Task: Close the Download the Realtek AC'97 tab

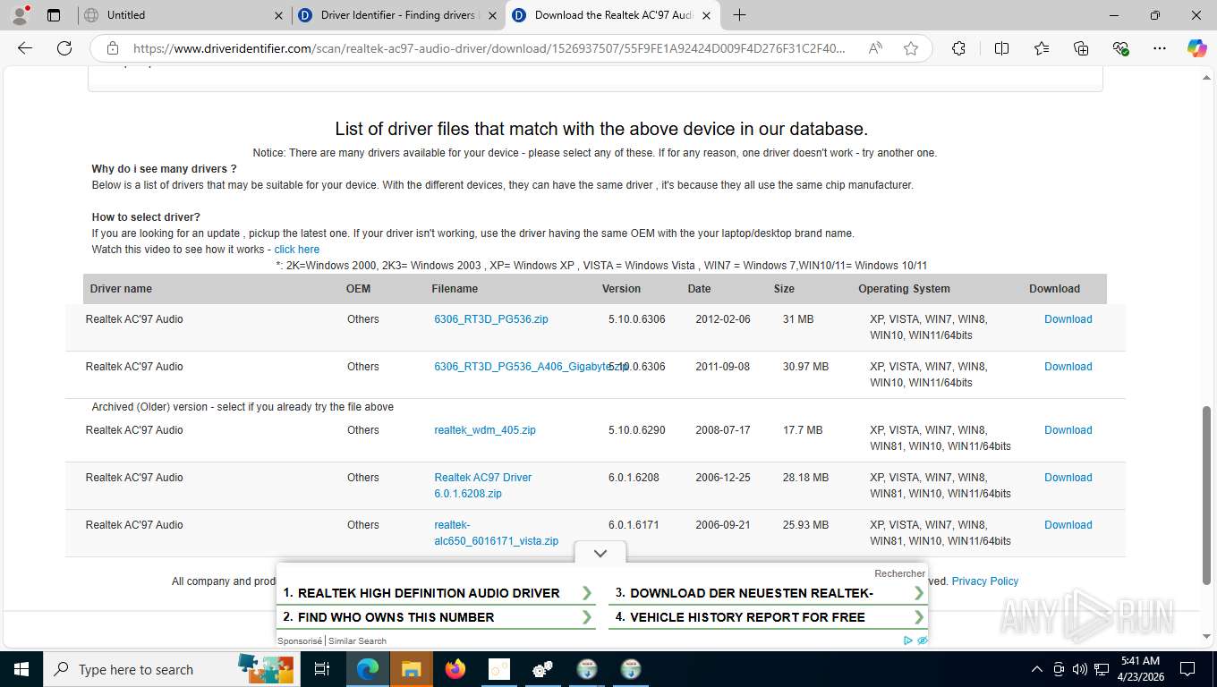Action: point(706,15)
